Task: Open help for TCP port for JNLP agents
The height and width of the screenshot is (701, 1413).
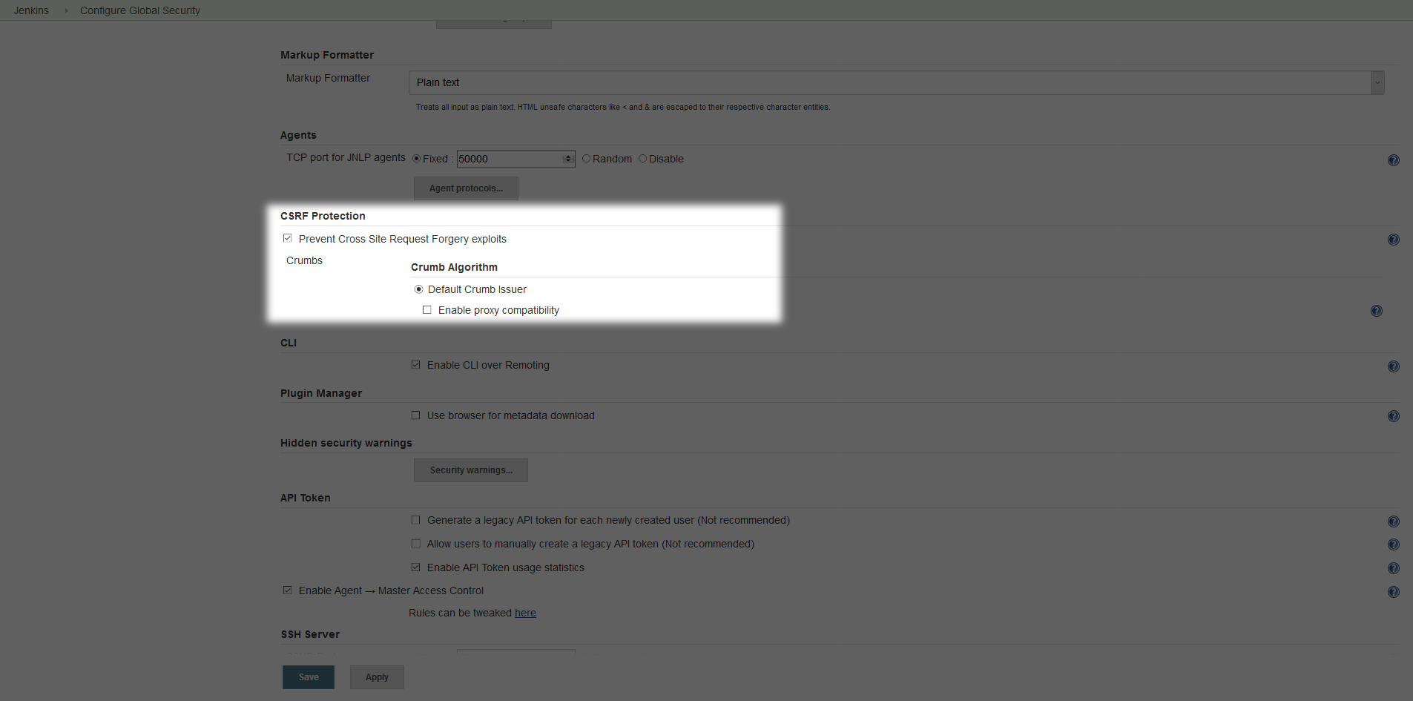Action: click(1393, 160)
